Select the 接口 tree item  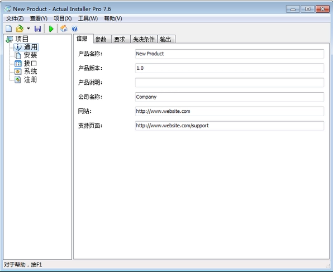click(x=30, y=63)
